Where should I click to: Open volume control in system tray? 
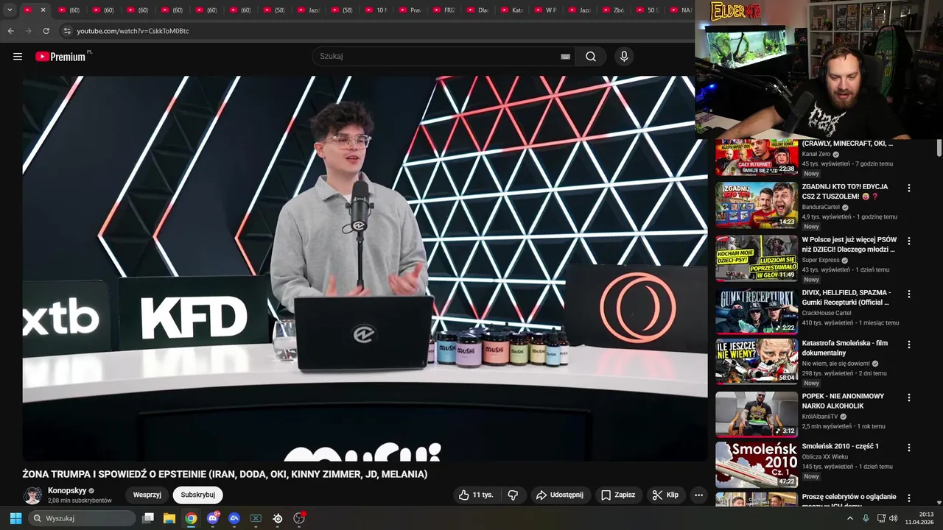click(894, 518)
